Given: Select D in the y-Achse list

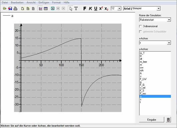Looking at the screenshot, I should [x=155, y=56].
